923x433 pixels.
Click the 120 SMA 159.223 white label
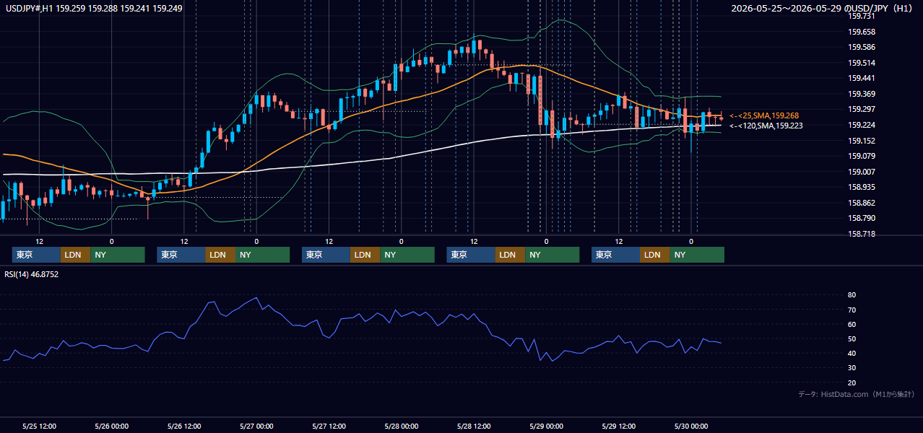(766, 126)
